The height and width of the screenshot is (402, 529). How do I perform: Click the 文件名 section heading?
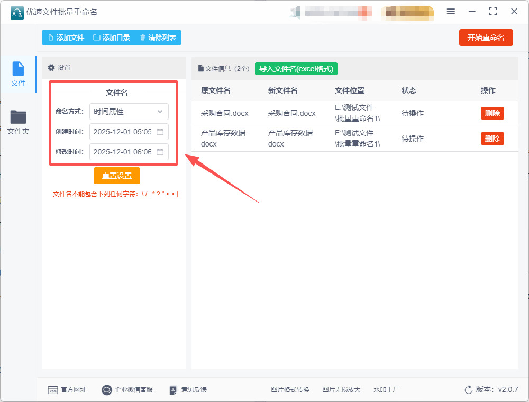(x=117, y=93)
